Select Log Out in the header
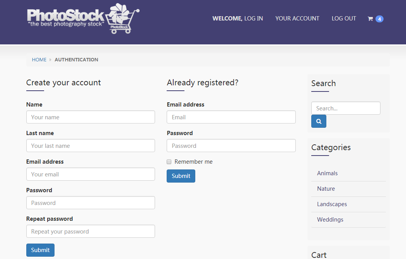 pyautogui.click(x=344, y=19)
